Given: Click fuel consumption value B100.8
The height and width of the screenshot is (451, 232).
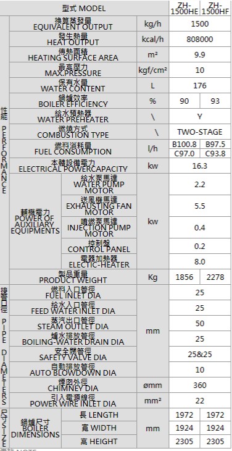Looking at the screenshot, I should tap(184, 144).
